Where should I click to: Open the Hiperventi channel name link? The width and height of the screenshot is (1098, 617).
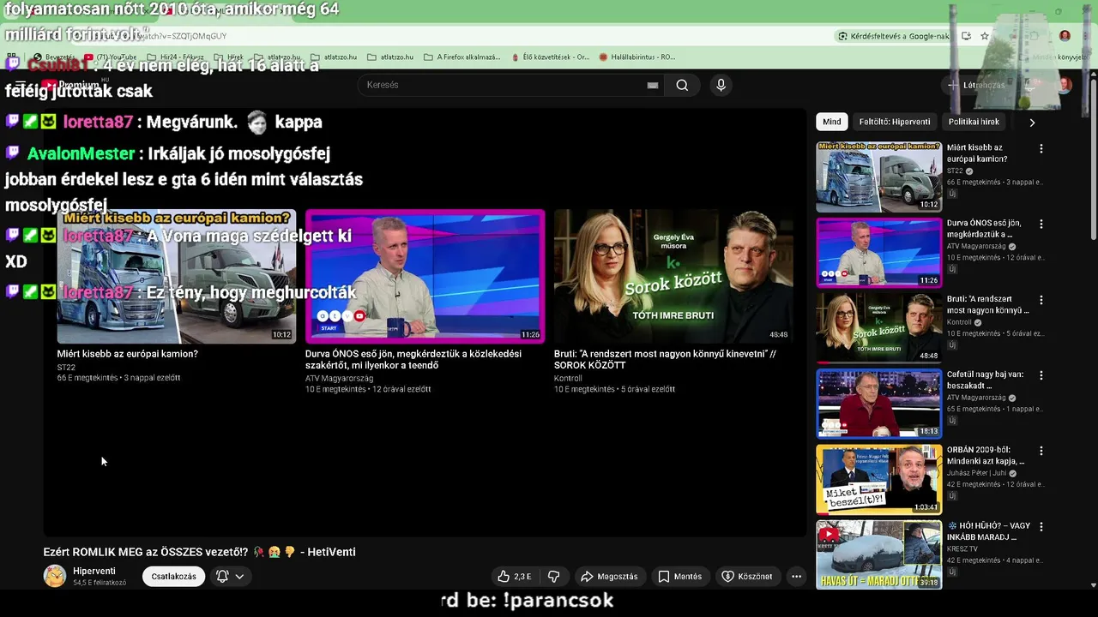coord(94,572)
